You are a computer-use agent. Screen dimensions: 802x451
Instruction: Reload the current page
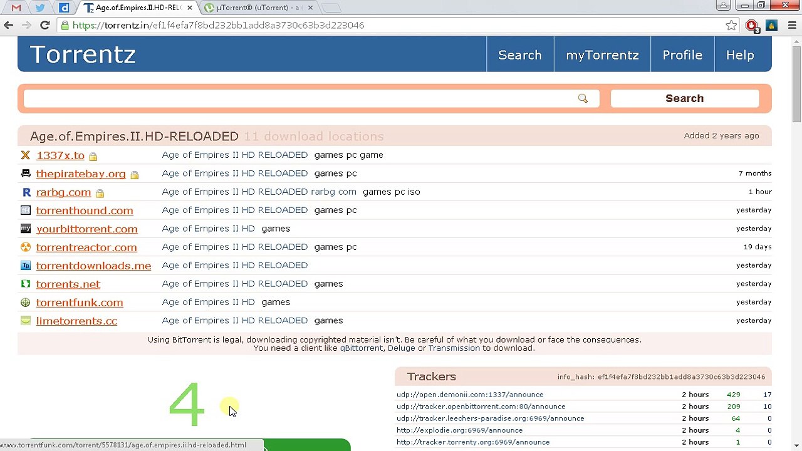coord(44,25)
